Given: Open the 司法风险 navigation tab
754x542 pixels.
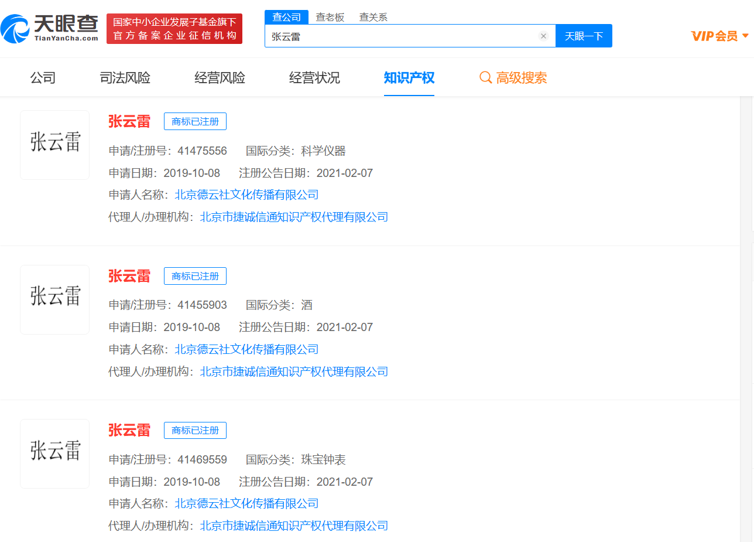Looking at the screenshot, I should click(x=125, y=77).
